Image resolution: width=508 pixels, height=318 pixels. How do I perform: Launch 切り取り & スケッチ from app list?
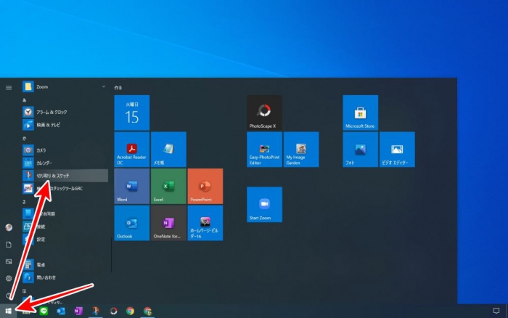click(x=65, y=176)
